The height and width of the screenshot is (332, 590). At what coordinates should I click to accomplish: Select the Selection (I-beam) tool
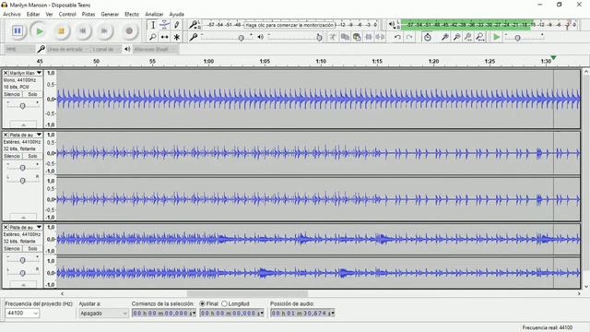[x=153, y=25]
